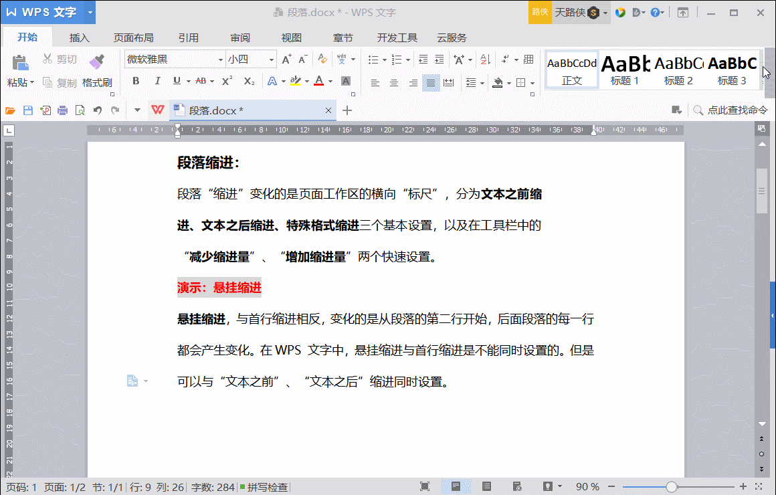776x495 pixels.
Task: Click the sort A-Z icon
Action: (485, 60)
